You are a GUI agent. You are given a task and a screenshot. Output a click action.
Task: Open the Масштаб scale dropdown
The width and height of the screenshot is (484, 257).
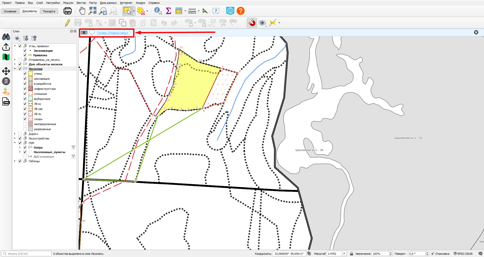344,253
